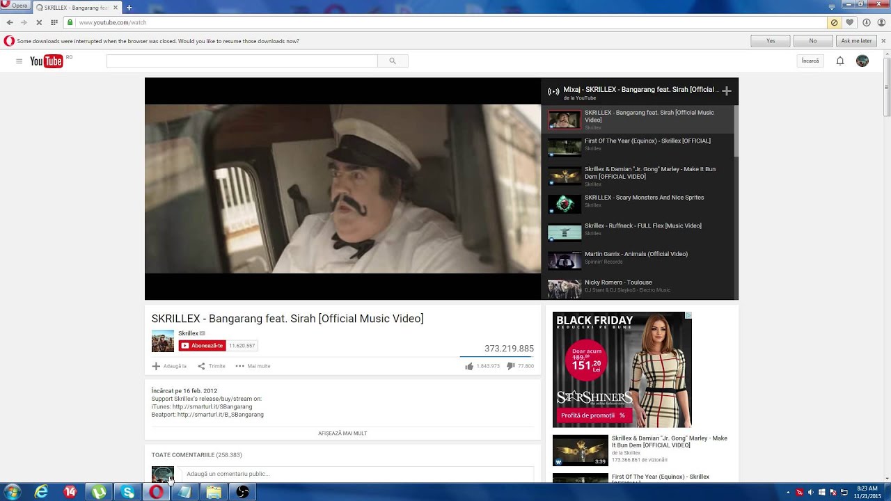891x501 pixels.
Task: Click the video player area
Action: [x=342, y=189]
